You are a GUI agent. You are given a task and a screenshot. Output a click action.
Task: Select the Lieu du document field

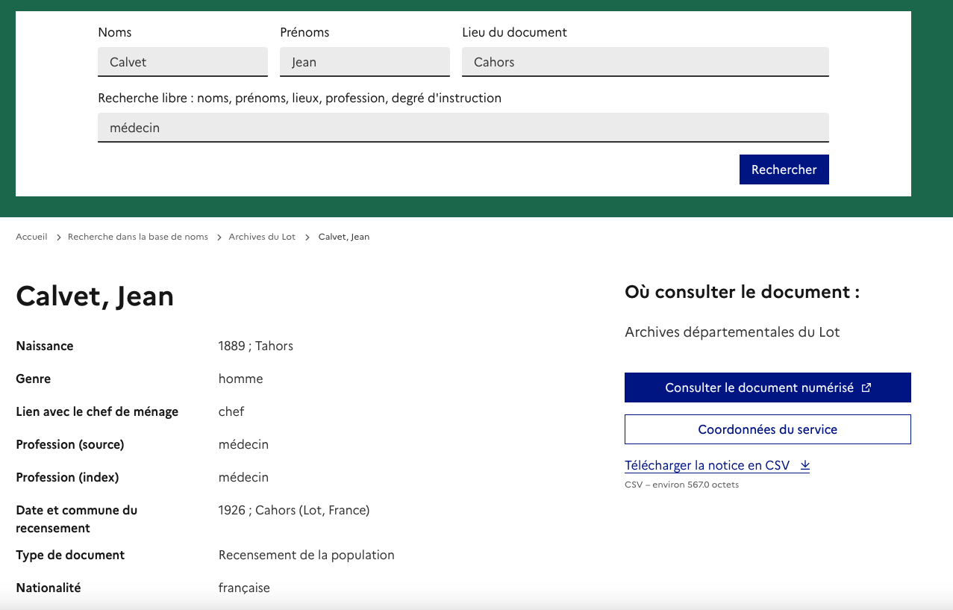pos(645,62)
